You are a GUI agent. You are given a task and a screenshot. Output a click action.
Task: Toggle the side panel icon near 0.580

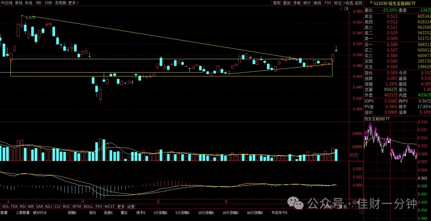coord(346,9)
